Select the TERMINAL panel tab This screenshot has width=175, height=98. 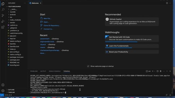pos(67,71)
